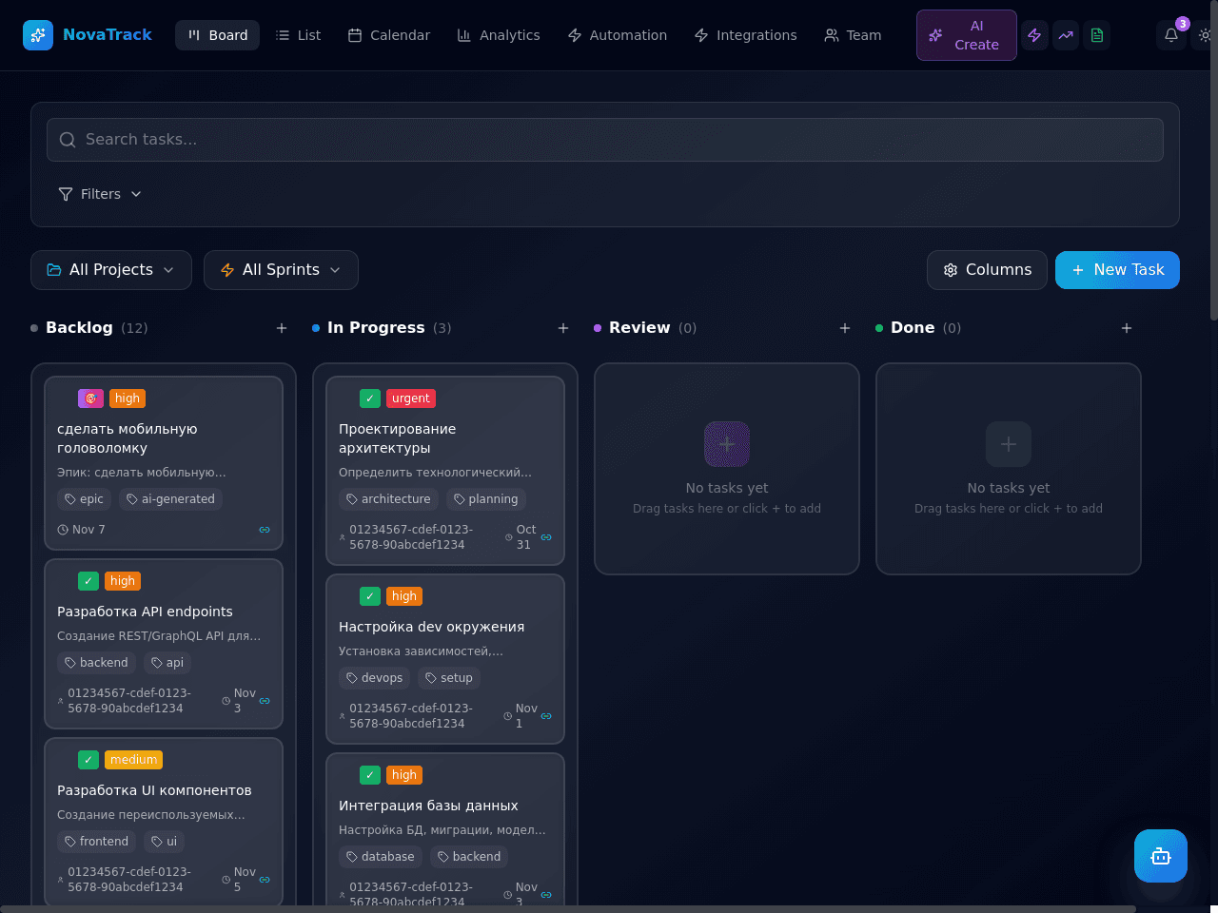
Task: Click the Nov 7 due date
Action: click(x=82, y=530)
